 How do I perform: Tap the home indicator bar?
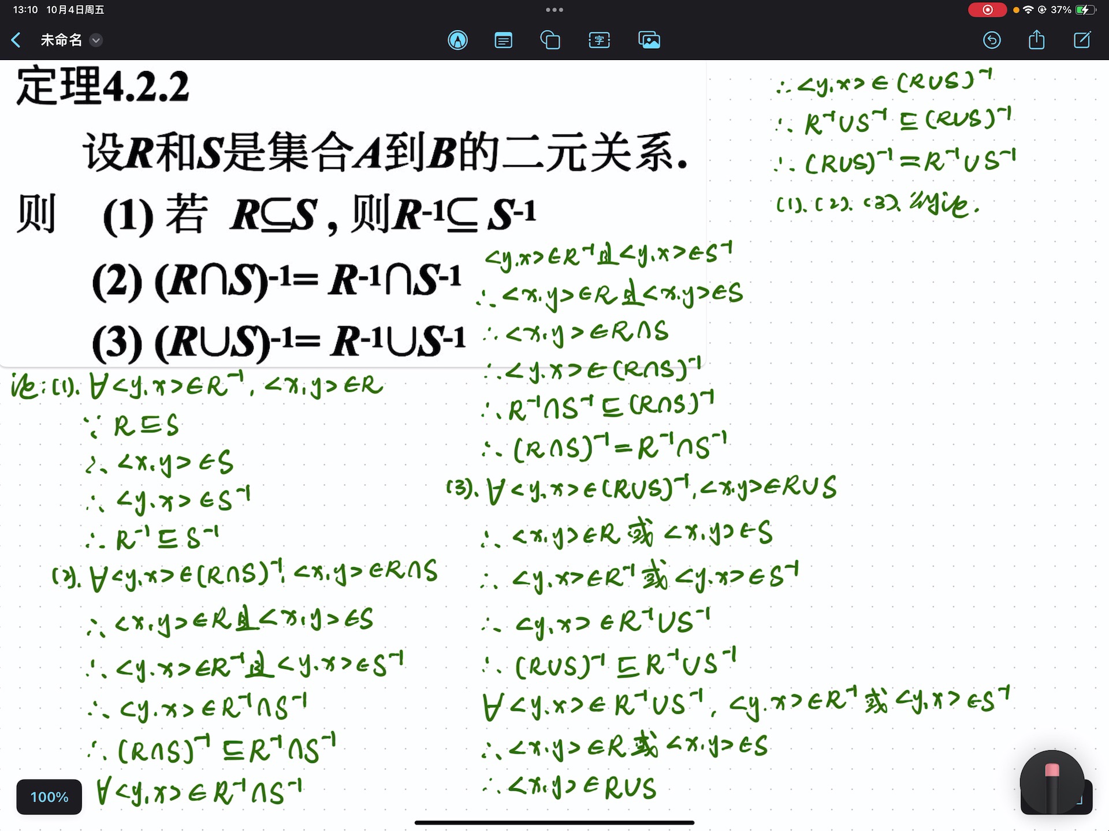tap(554, 822)
